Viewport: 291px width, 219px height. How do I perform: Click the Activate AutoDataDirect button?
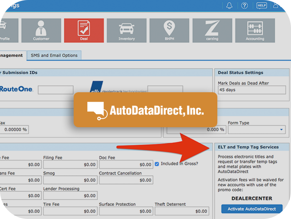(252, 209)
